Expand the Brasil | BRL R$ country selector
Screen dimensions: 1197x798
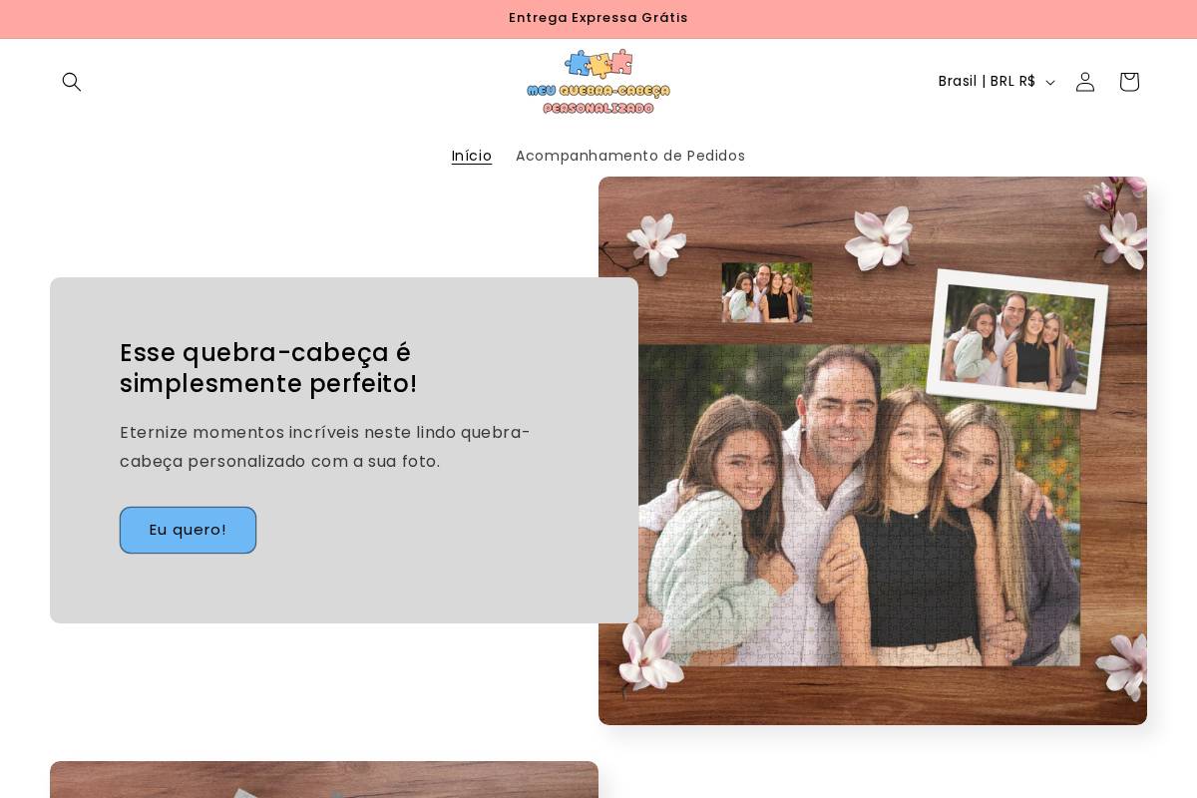click(x=995, y=82)
